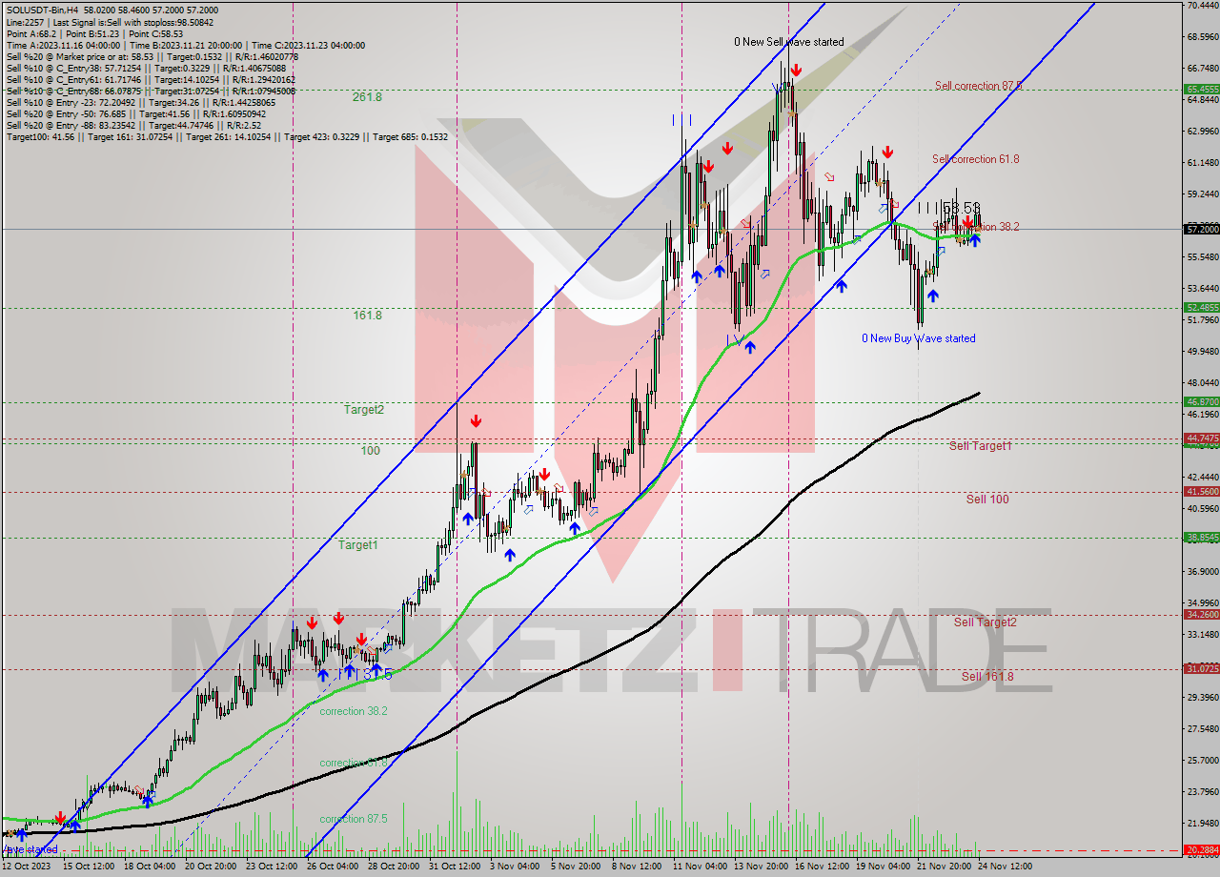Click the 'Sell %10 @ C_Entry38: 57.71254' line

click(146, 69)
